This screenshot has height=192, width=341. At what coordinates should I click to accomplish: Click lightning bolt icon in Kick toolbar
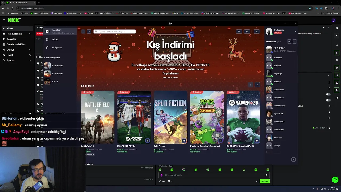(x=337, y=53)
